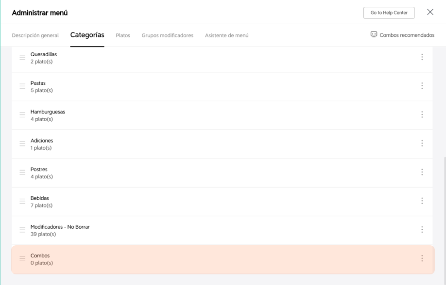Select the Categorías tab

(87, 35)
